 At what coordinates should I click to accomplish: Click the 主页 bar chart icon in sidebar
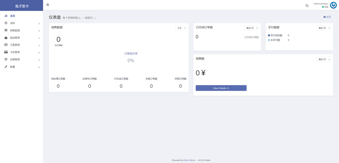(x=6, y=16)
